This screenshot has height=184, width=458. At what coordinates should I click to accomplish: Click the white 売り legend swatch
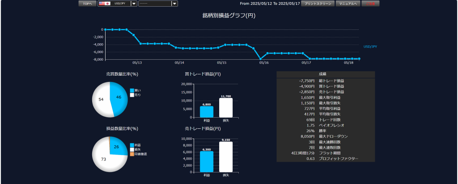pyautogui.click(x=132, y=95)
